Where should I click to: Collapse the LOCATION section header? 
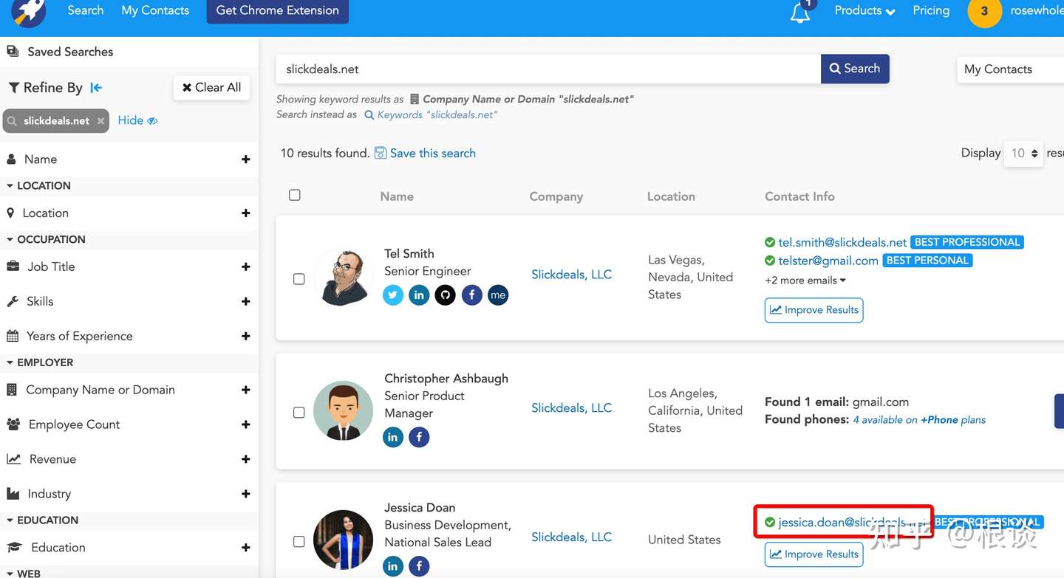pos(38,186)
